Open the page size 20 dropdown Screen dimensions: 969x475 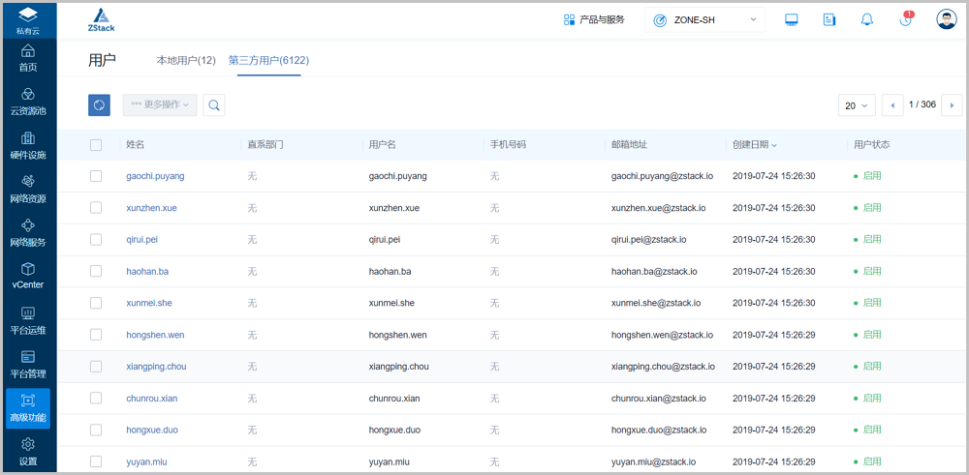[856, 105]
